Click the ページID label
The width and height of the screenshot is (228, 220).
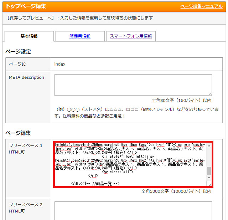pyautogui.click(x=17, y=64)
